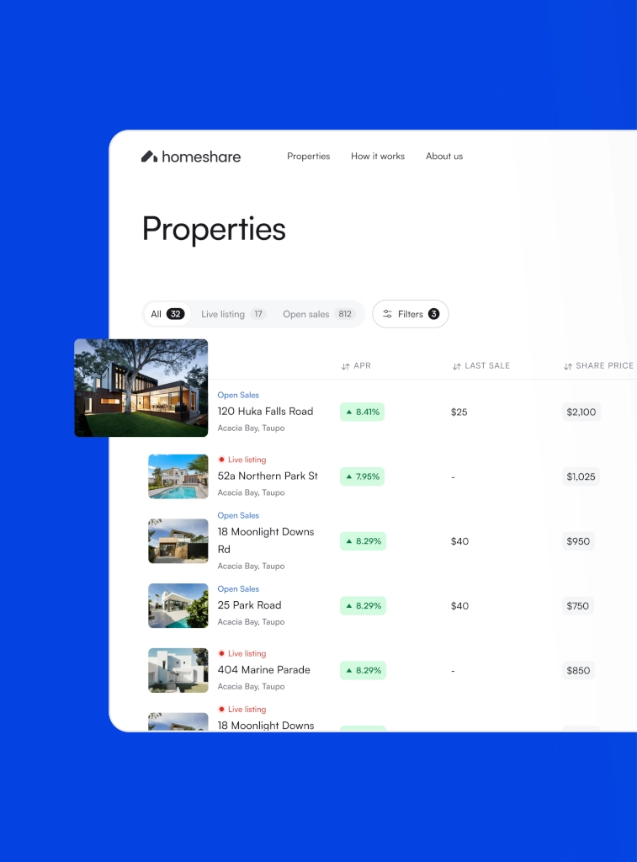Click the homeshare logo icon

tap(149, 156)
